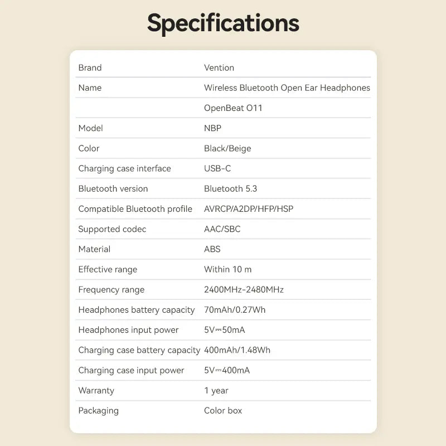446x446 pixels.
Task: Select the 400mAh/1.48Wh charging case value
Action: pos(237,350)
